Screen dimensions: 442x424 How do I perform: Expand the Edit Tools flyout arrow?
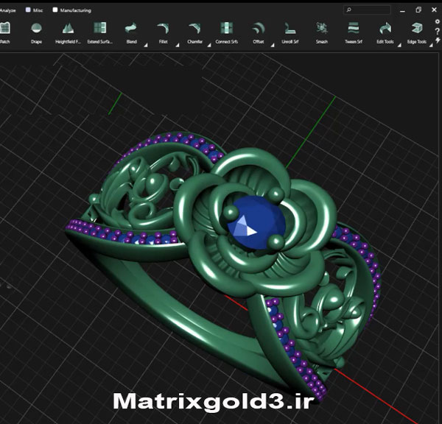(399, 45)
